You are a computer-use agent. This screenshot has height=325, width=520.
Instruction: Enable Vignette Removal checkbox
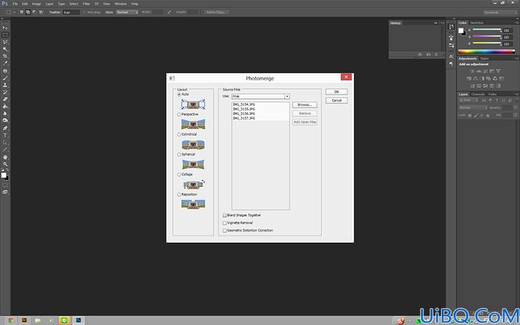click(224, 223)
